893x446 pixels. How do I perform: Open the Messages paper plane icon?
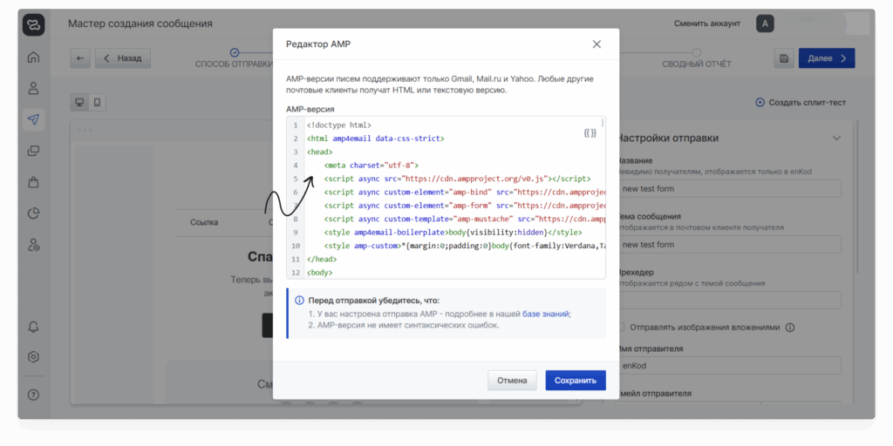(34, 119)
